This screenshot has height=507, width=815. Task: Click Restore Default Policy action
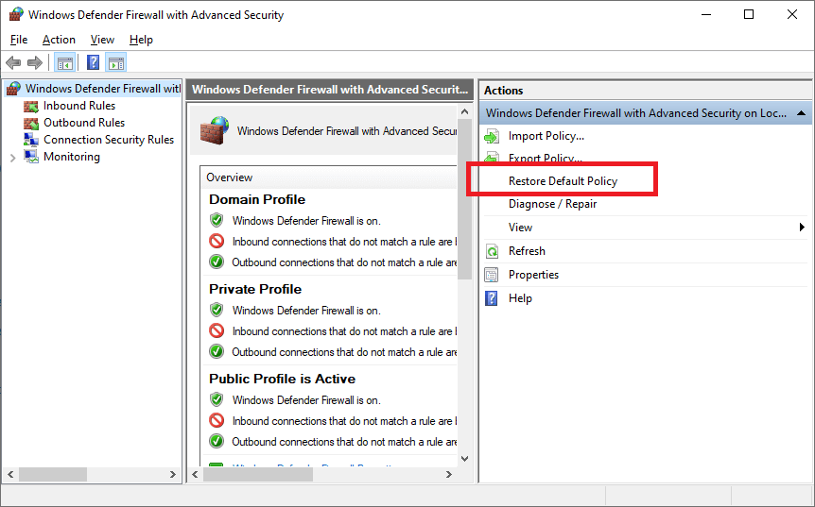point(563,181)
